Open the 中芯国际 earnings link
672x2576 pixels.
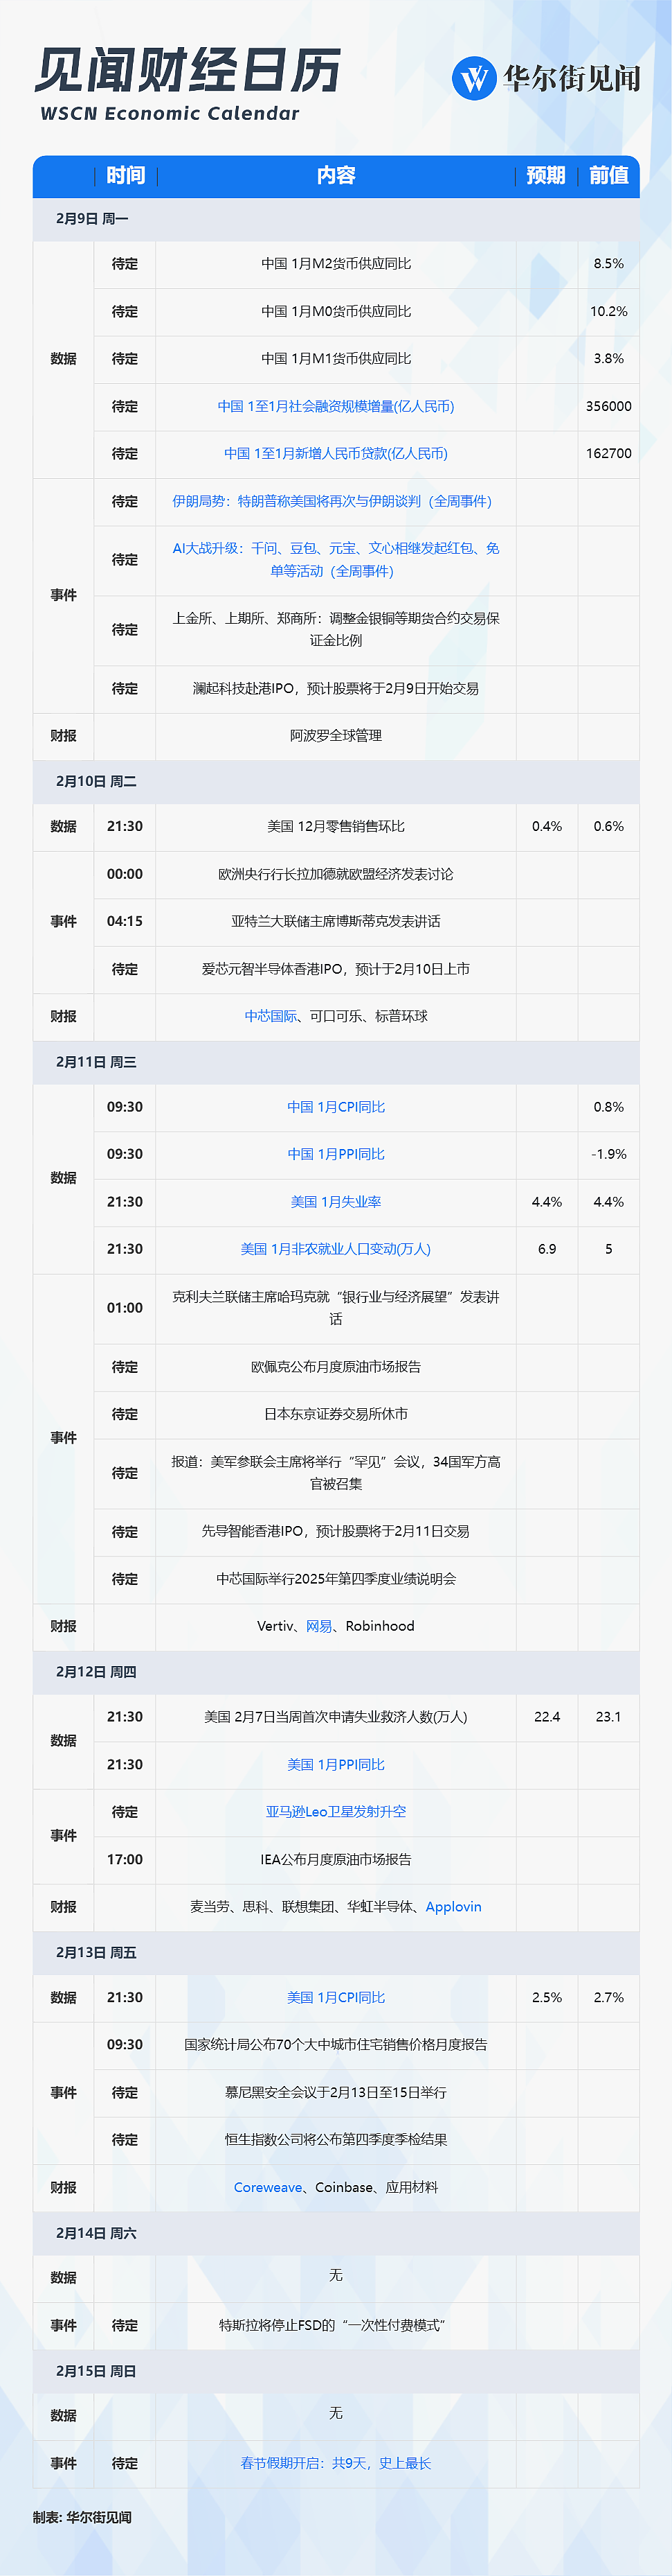tap(271, 1016)
